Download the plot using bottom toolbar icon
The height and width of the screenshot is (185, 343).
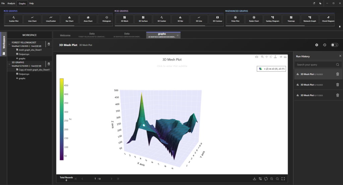click(x=255, y=179)
